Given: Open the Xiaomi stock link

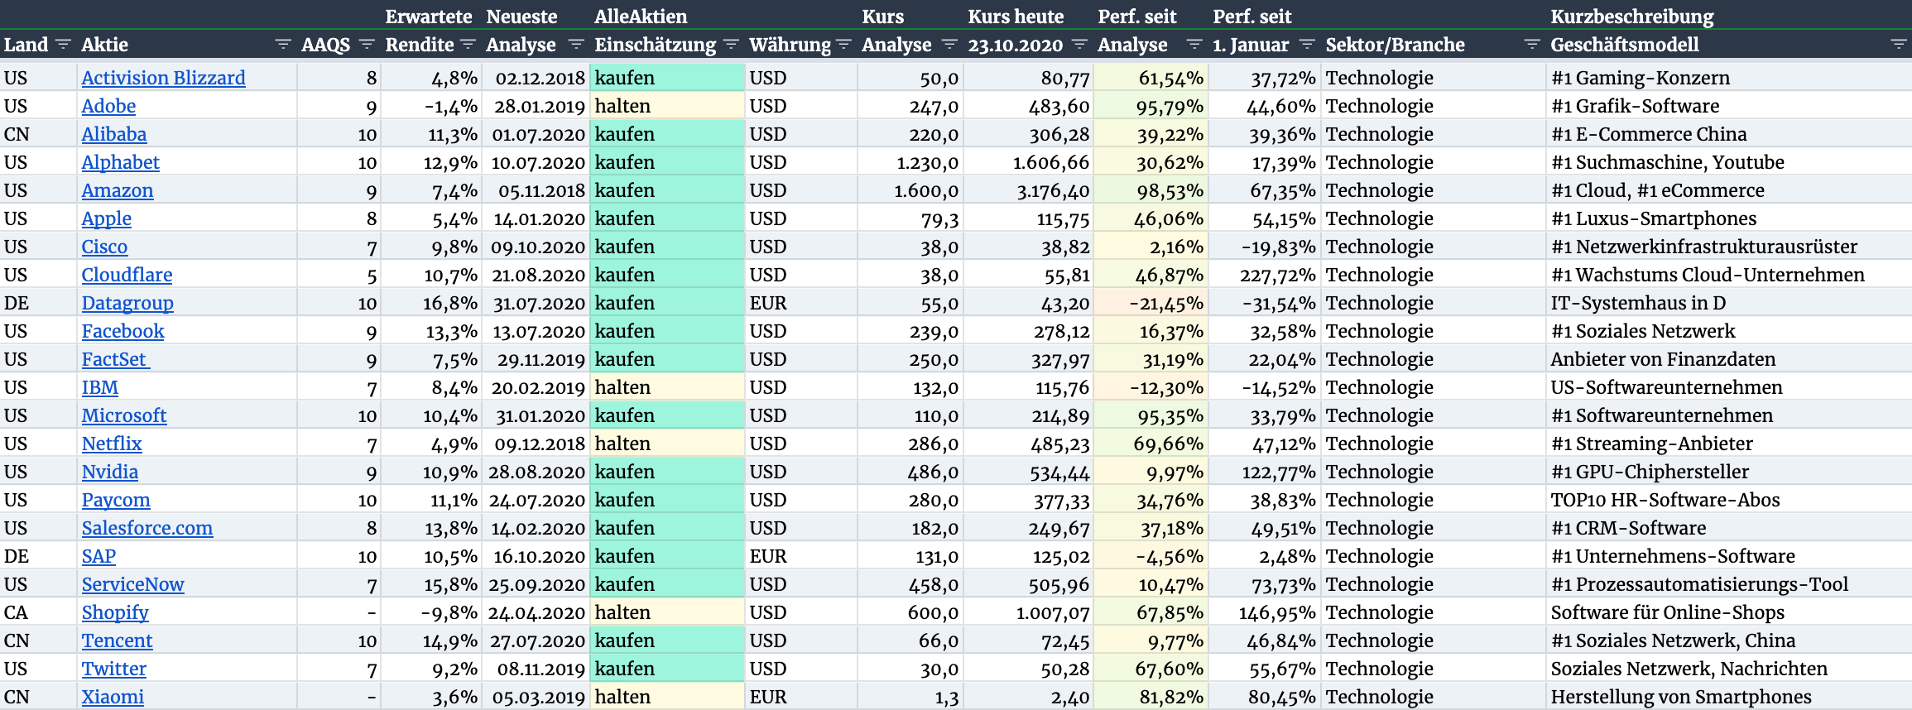Looking at the screenshot, I should point(113,697).
